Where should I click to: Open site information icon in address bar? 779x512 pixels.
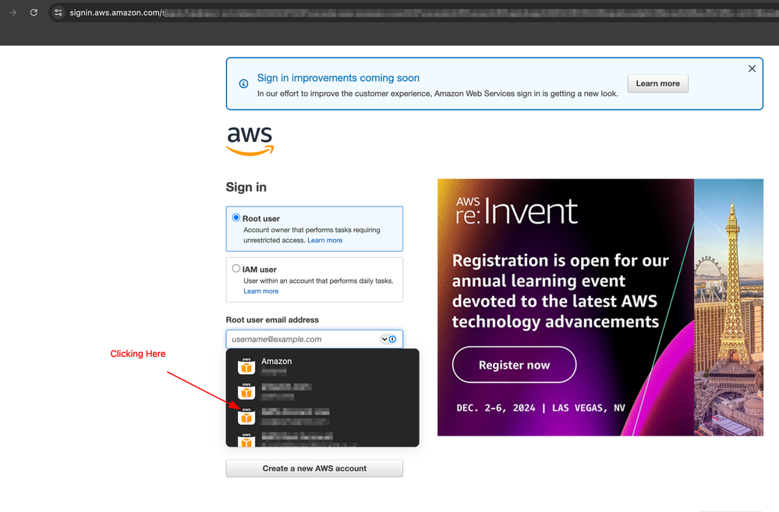click(x=58, y=12)
